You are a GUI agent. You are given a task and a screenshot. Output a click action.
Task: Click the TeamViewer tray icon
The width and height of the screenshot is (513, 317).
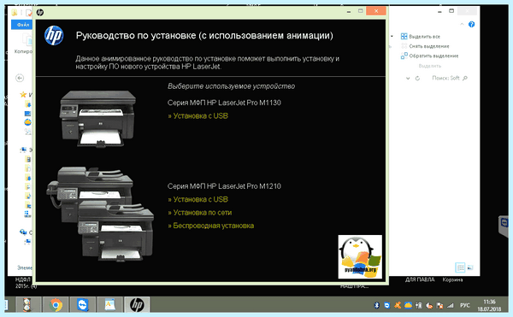point(387,305)
